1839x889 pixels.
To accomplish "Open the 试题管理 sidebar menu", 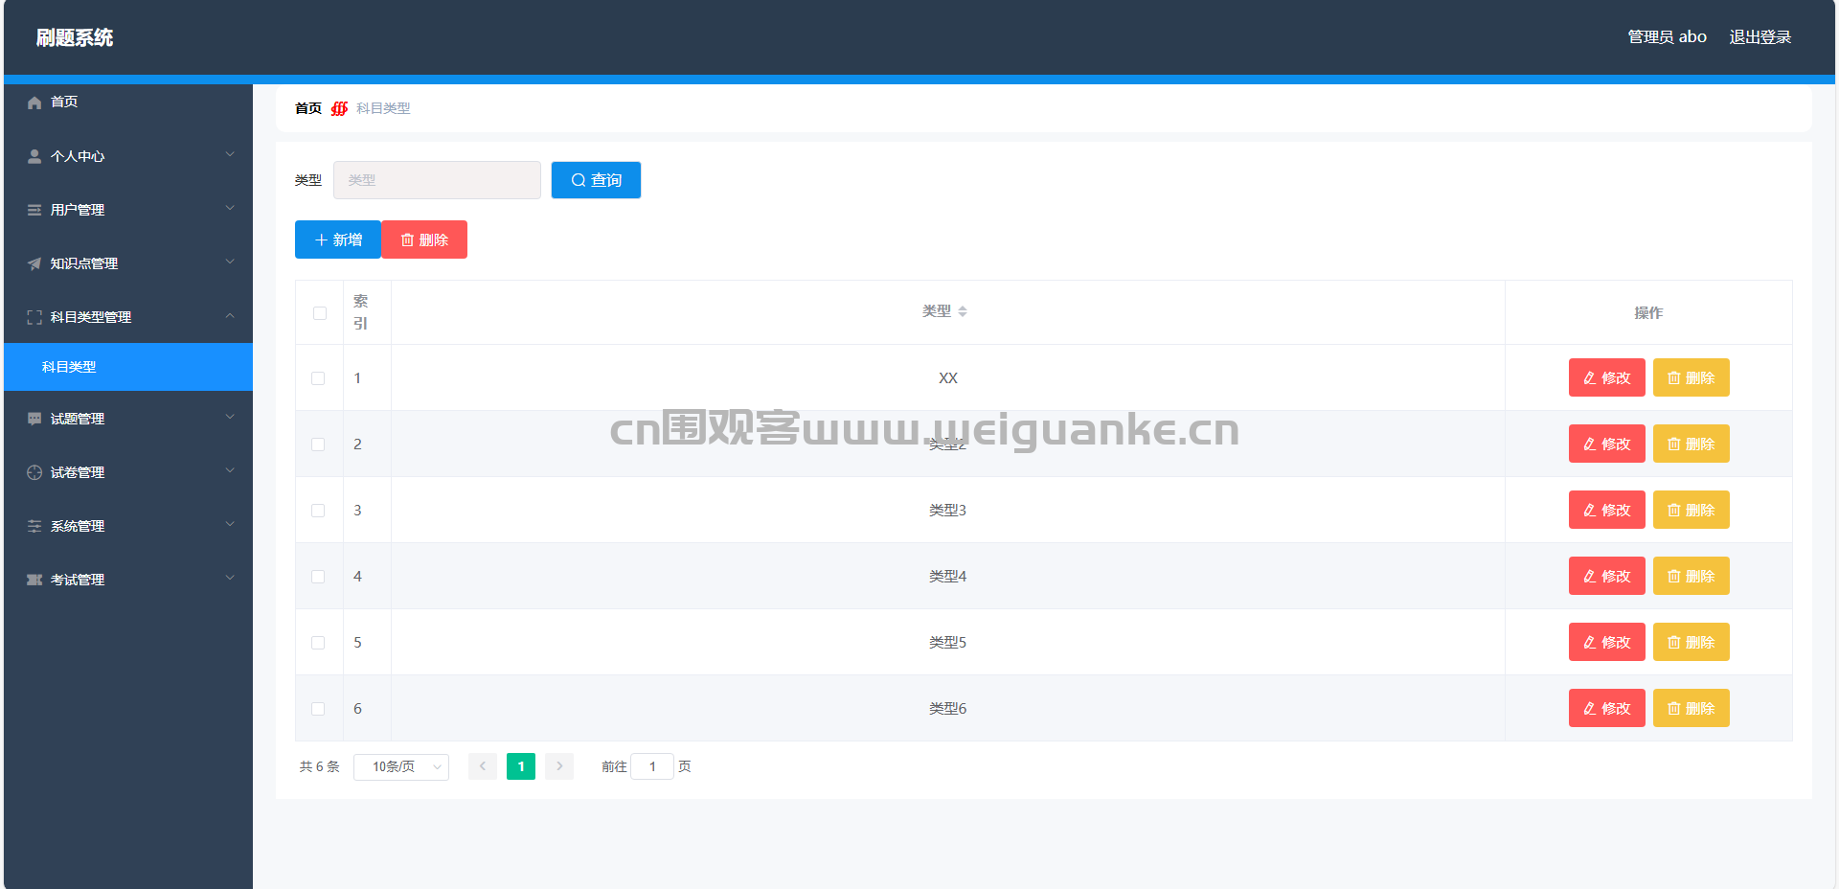I will coord(128,418).
